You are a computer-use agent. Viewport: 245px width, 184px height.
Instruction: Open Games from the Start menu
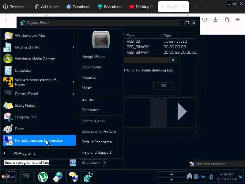point(88,99)
